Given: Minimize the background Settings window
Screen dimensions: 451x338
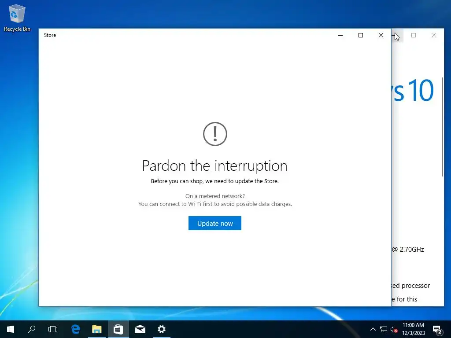Looking at the screenshot, I should [397, 35].
